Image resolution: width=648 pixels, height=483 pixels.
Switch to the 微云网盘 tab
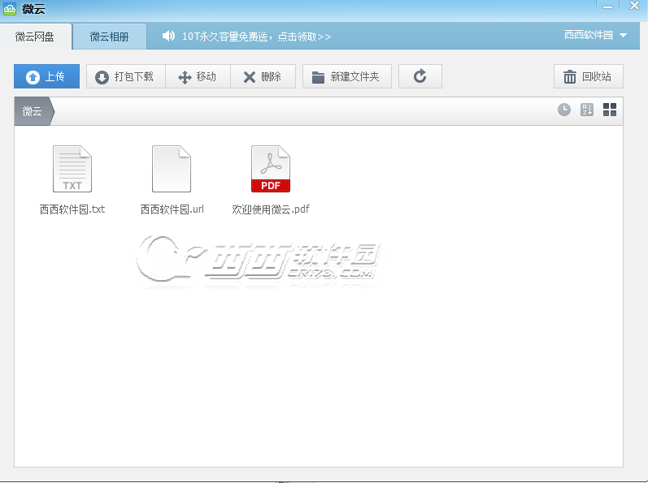pyautogui.click(x=36, y=37)
